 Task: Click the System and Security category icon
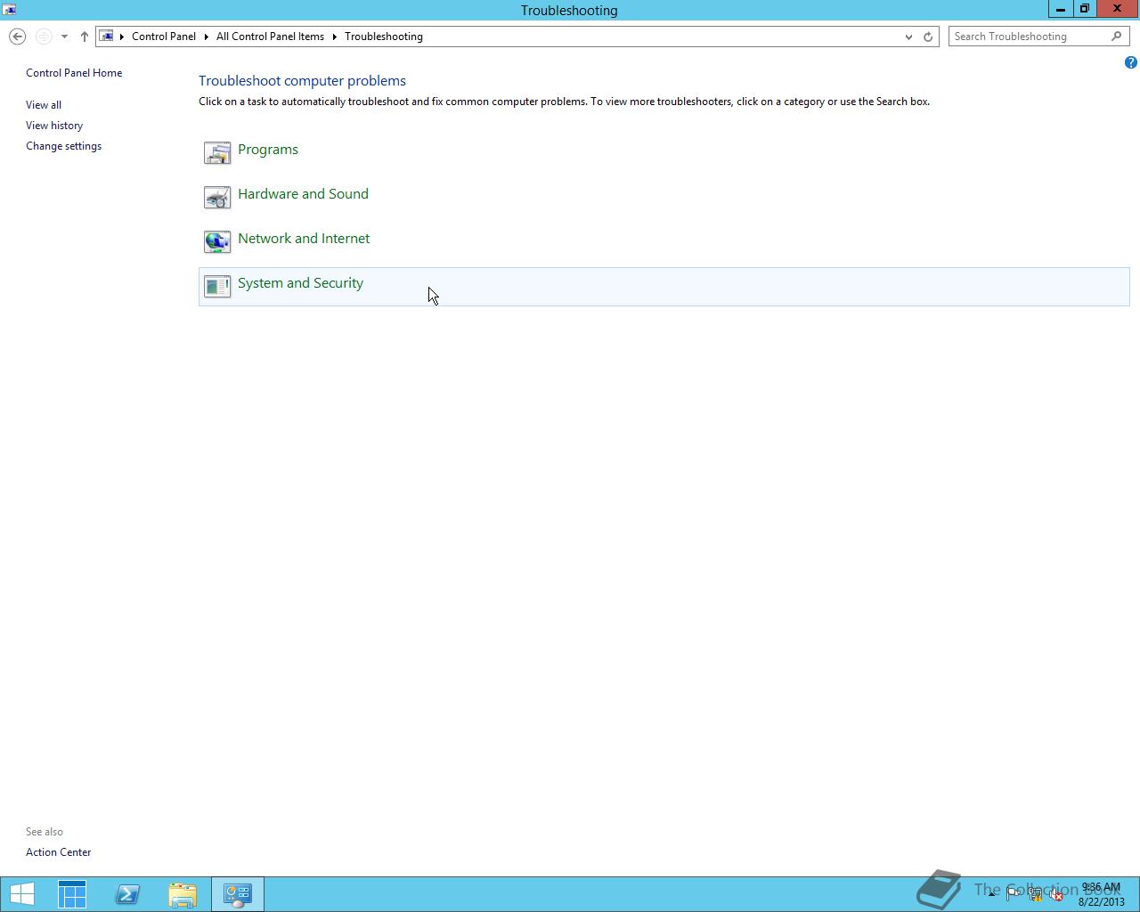[216, 286]
